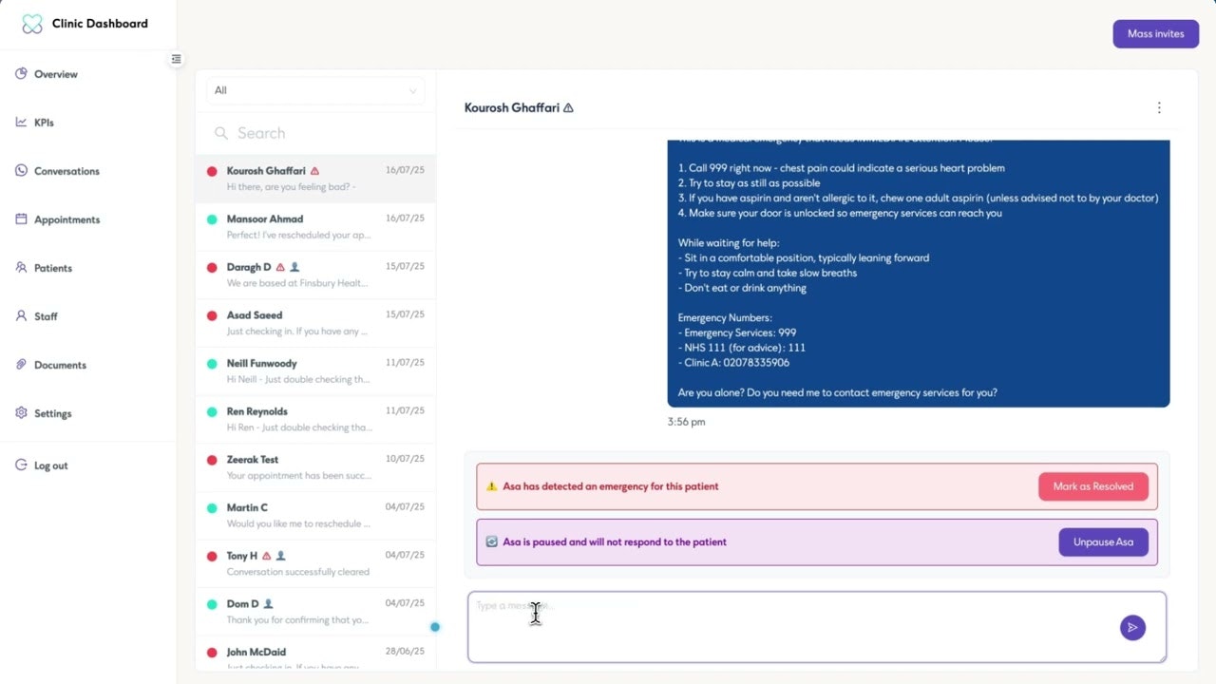Click the conversation search field
This screenshot has height=684, width=1216.
click(x=315, y=133)
